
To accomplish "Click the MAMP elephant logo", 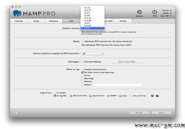I will click(x=17, y=13).
